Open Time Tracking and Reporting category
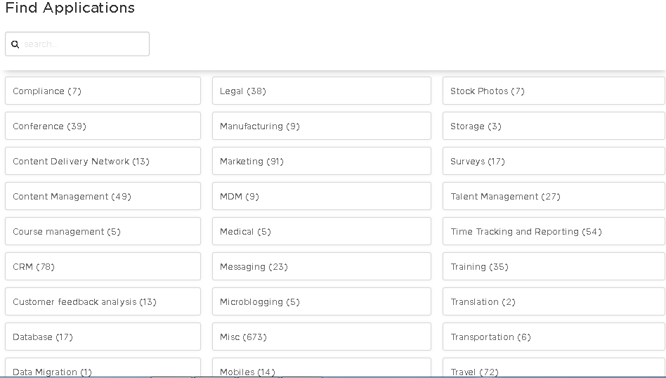This screenshot has width=666, height=378. tap(553, 232)
